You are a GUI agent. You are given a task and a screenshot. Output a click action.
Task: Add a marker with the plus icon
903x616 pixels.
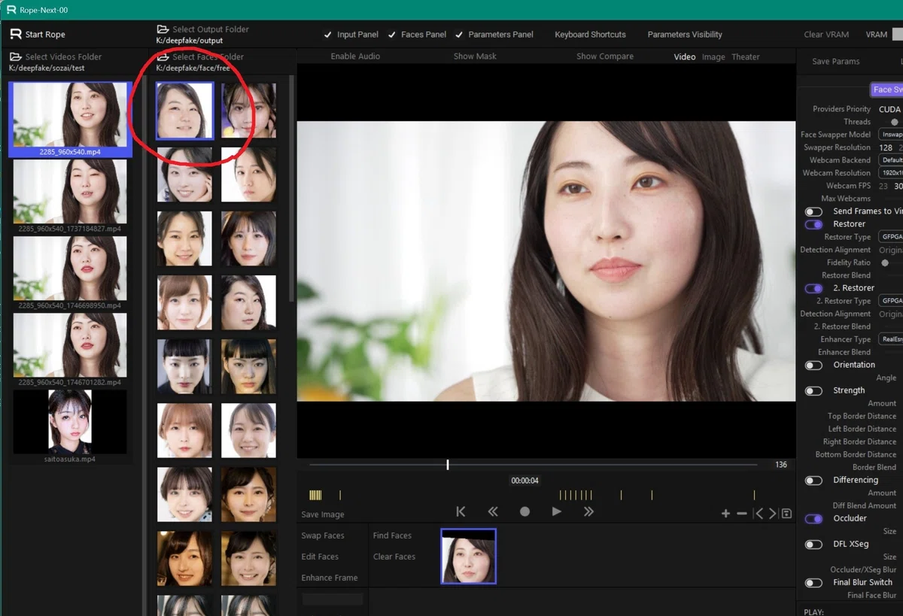tap(725, 514)
